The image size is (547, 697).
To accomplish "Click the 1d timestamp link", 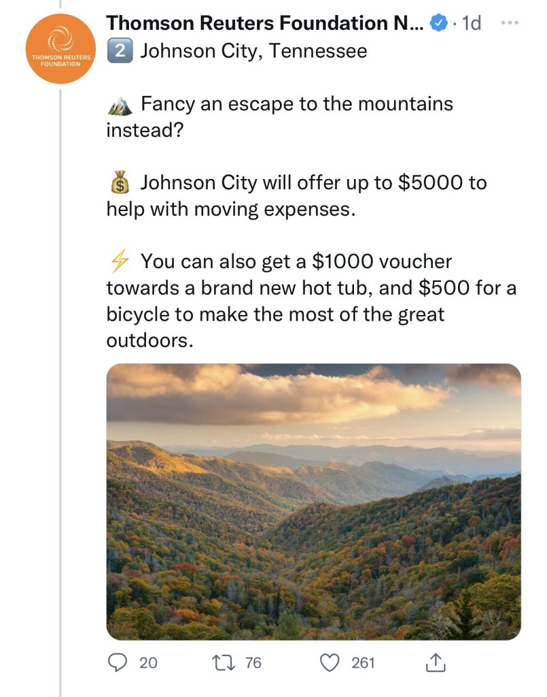I will tap(471, 23).
